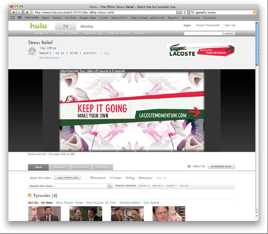This screenshot has width=268, height=234.
Task: Share on Twitter
Action: tap(116, 178)
